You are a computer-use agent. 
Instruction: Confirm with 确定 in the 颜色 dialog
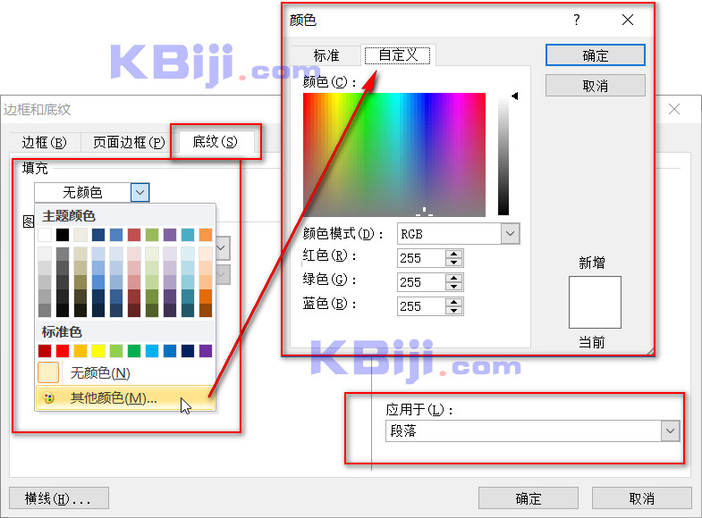coord(595,55)
